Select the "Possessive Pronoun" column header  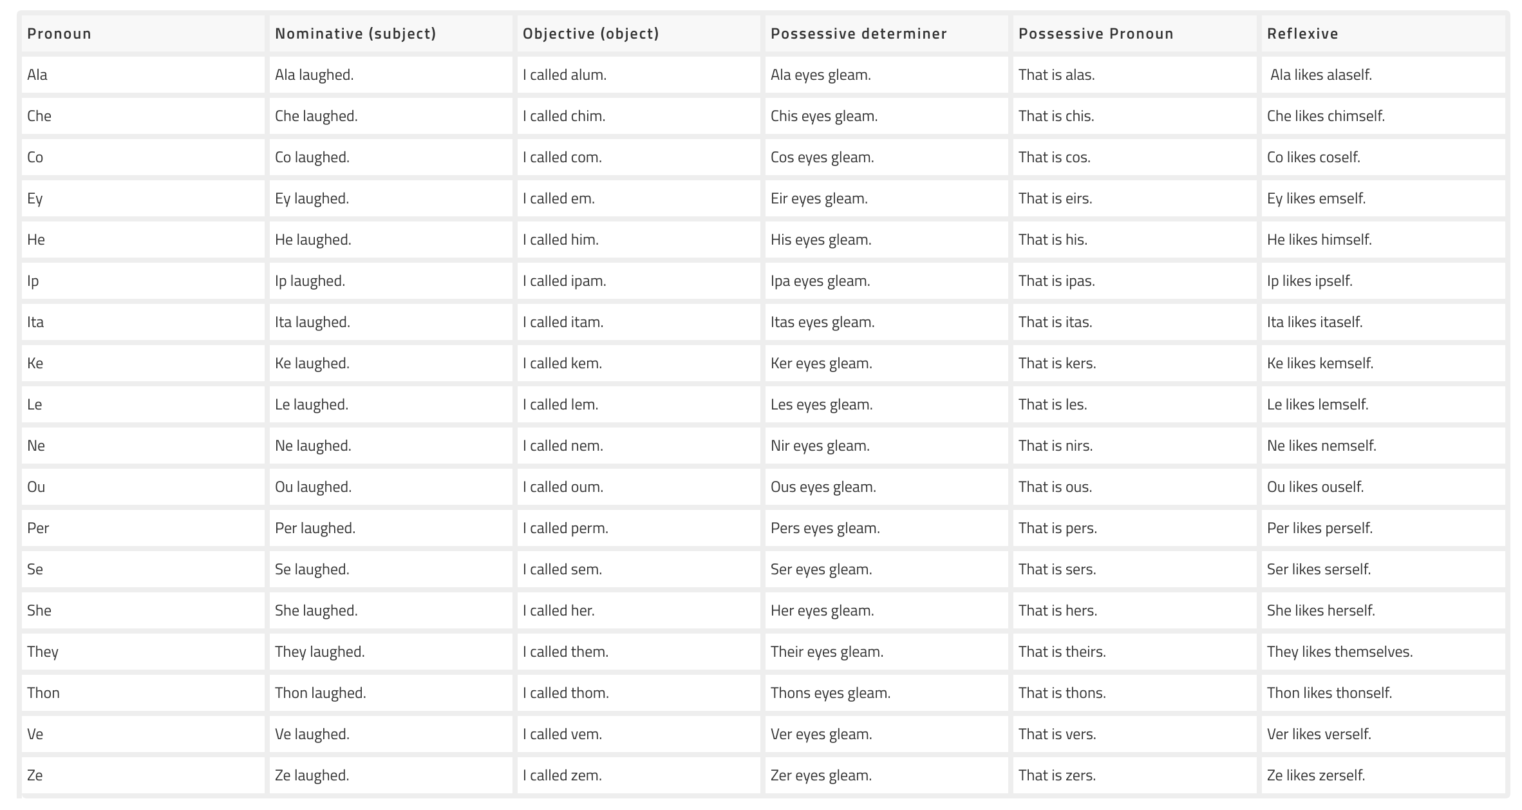1096,33
